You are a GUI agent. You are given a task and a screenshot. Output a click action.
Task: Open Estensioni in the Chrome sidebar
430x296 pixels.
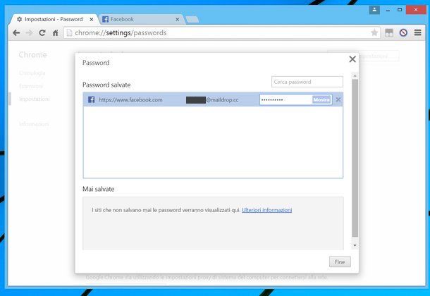pos(31,86)
